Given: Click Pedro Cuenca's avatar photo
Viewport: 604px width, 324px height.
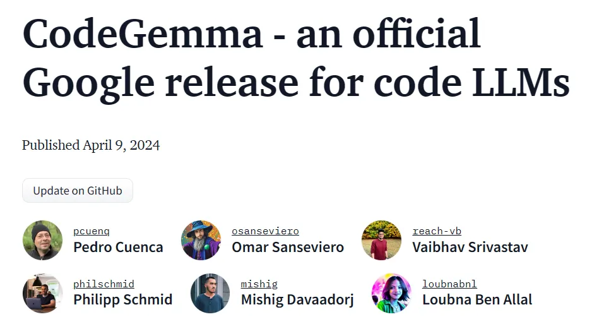Looking at the screenshot, I should tap(43, 240).
